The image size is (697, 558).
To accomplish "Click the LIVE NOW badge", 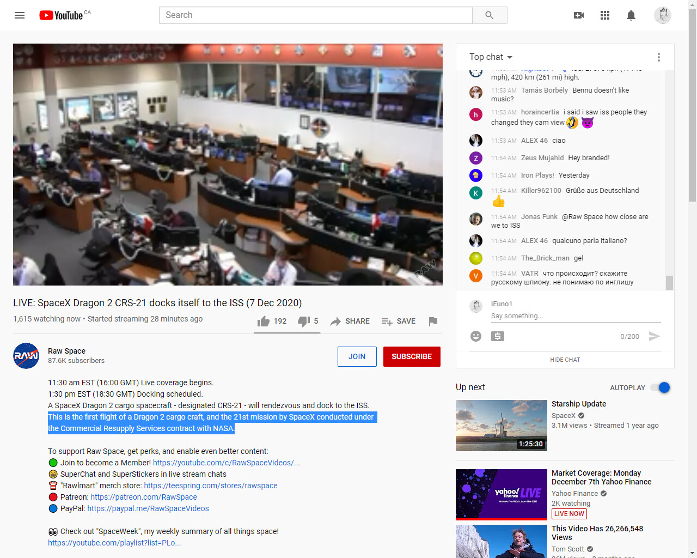I will (569, 514).
